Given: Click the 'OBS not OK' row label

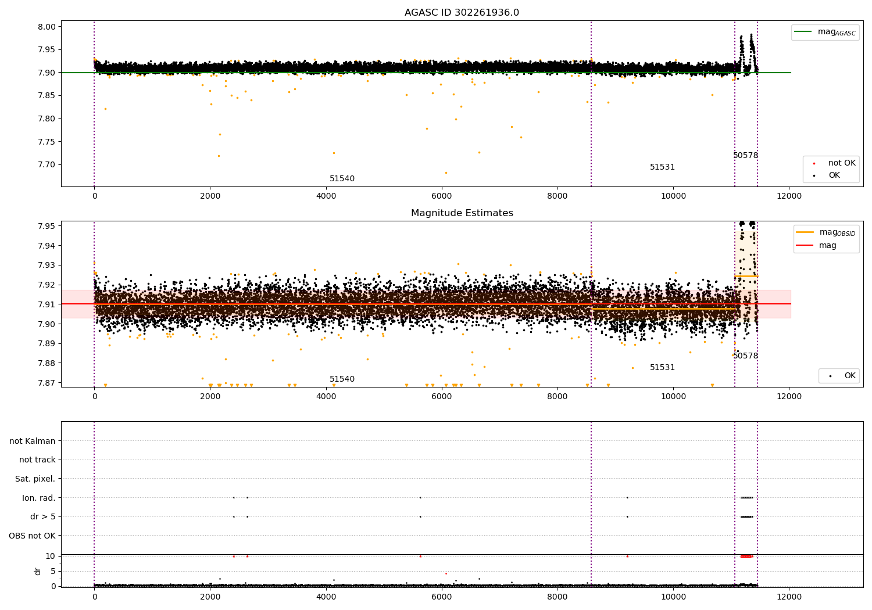Looking at the screenshot, I should [x=33, y=536].
